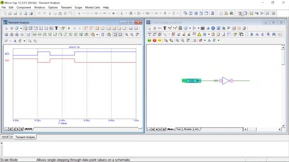Image resolution: width=289 pixels, height=162 pixels.
Task: Click the Delete X icon in main toolbar
Action: tap(65, 13)
